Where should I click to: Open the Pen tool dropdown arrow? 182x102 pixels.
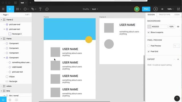pyautogui.click(x=36, y=9)
